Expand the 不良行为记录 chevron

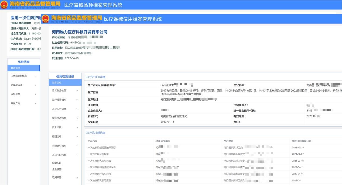tap(77, 109)
